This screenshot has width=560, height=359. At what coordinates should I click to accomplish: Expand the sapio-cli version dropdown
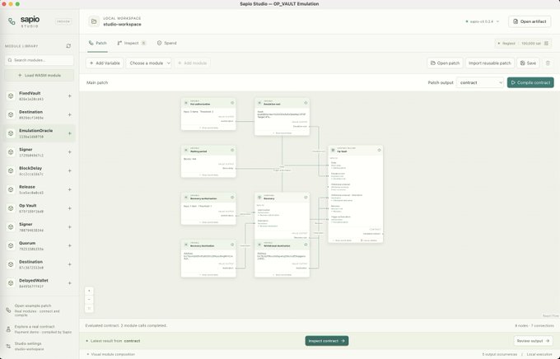(x=483, y=21)
